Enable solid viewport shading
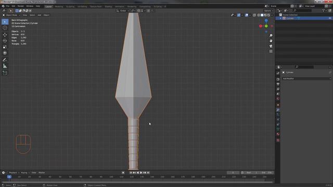 [x=262, y=15]
